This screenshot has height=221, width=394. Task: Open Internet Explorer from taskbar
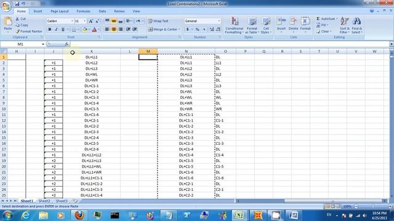point(25,215)
